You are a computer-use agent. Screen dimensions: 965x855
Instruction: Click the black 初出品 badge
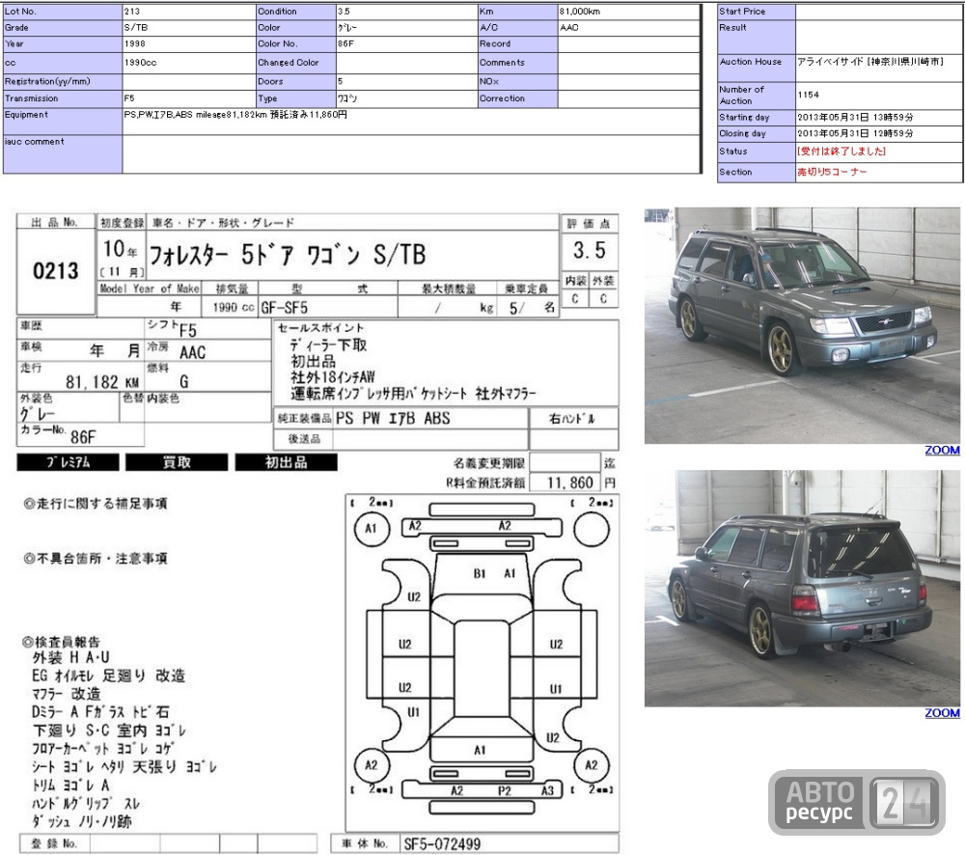[x=287, y=462]
